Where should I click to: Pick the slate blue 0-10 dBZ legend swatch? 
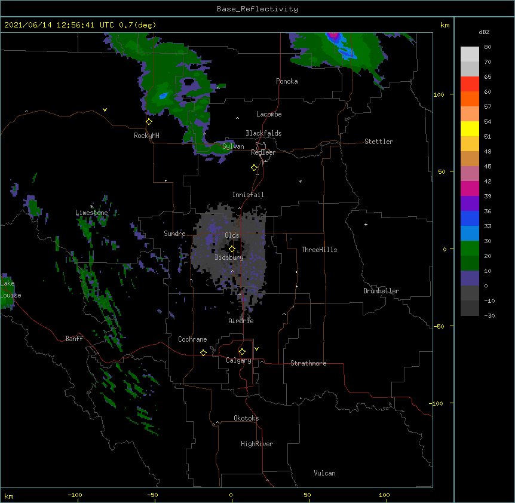[x=470, y=278]
